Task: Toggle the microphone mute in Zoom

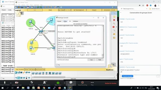Action: pos(5,83)
